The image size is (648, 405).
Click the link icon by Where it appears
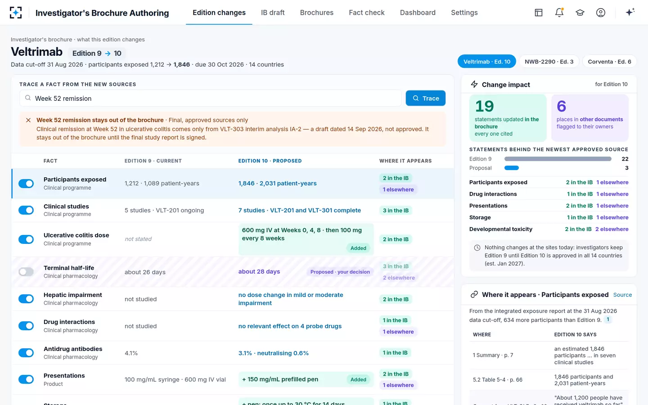tap(474, 295)
